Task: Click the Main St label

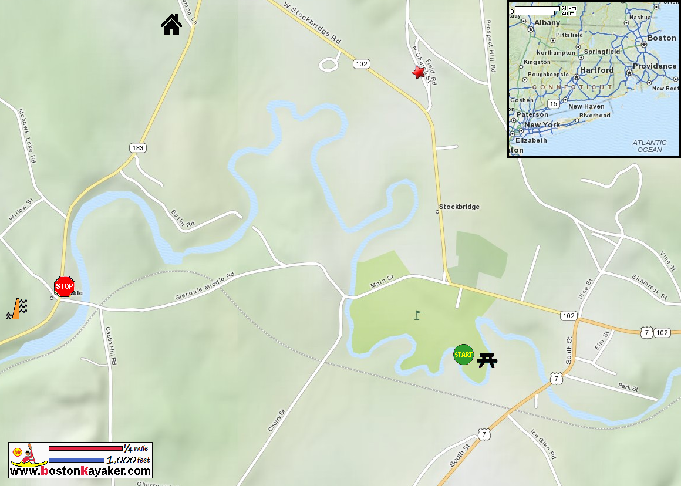Action: pyautogui.click(x=382, y=281)
